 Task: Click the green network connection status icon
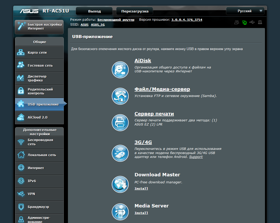(244, 23)
